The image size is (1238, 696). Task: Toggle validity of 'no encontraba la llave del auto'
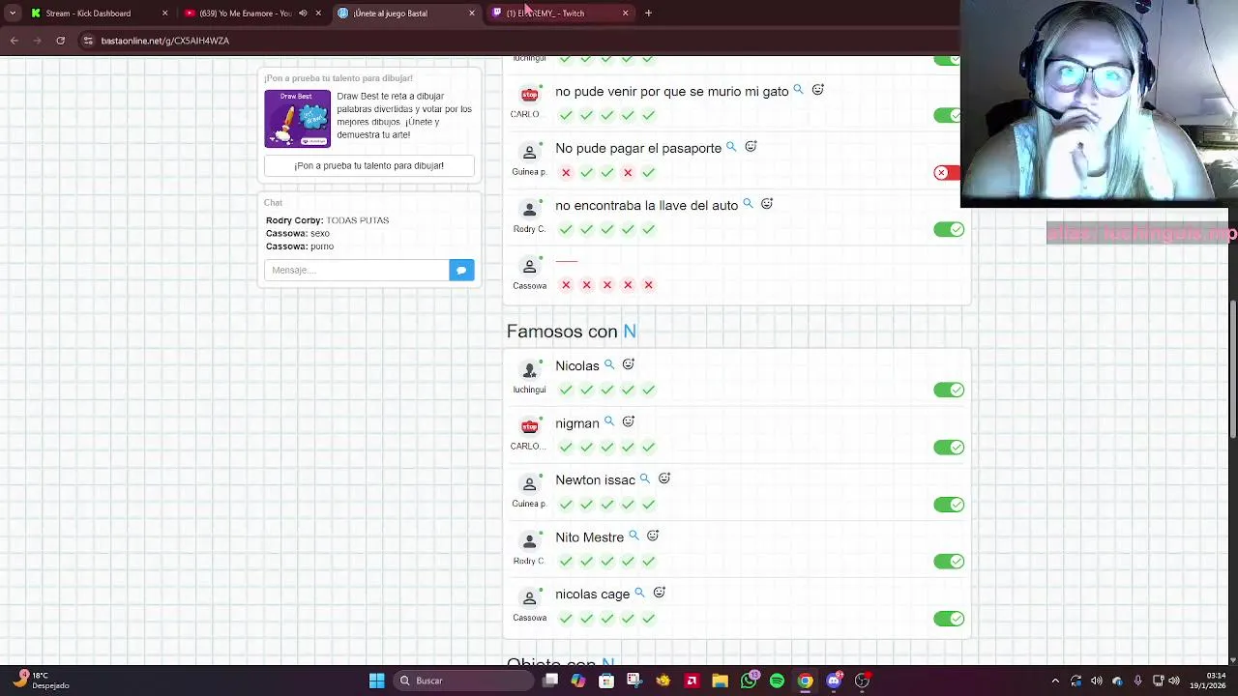coord(949,229)
